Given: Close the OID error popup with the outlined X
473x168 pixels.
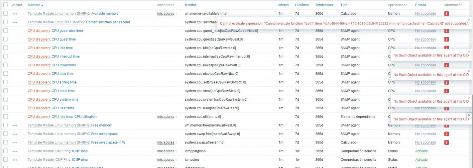Looking at the screenshot, I should pos(469,115).
